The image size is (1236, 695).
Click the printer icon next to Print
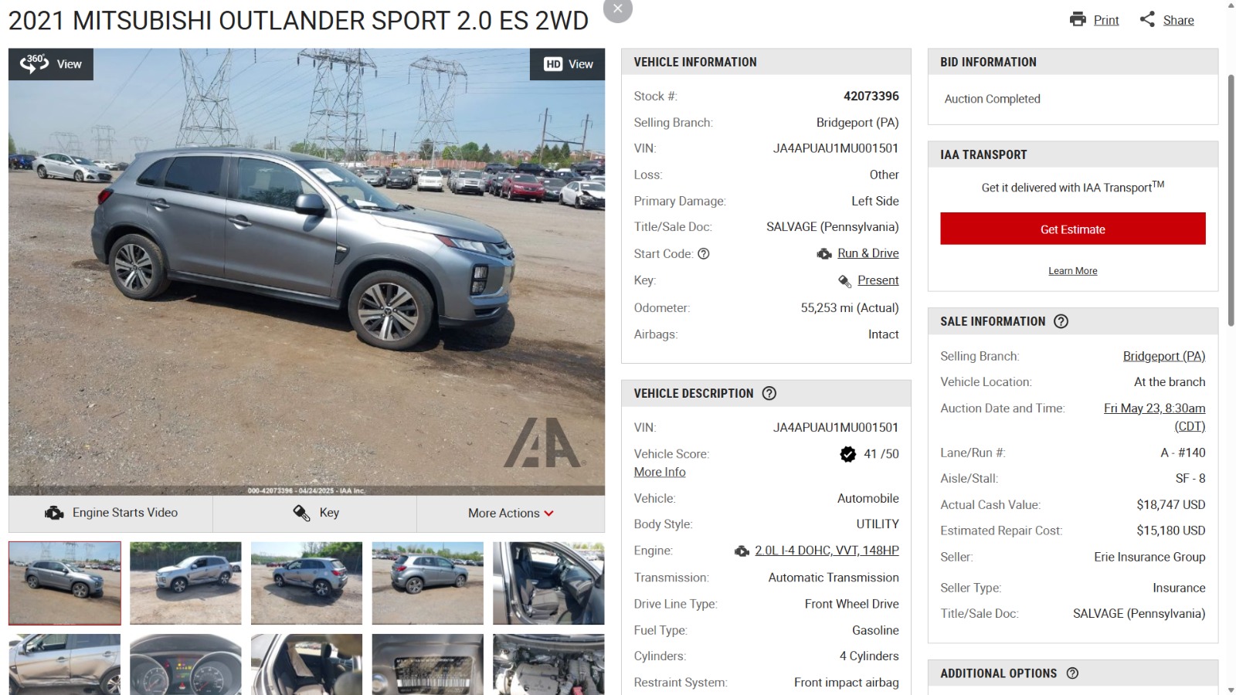point(1078,19)
